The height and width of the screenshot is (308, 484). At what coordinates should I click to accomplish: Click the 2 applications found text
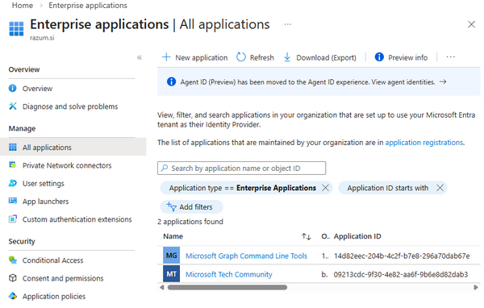click(x=190, y=222)
